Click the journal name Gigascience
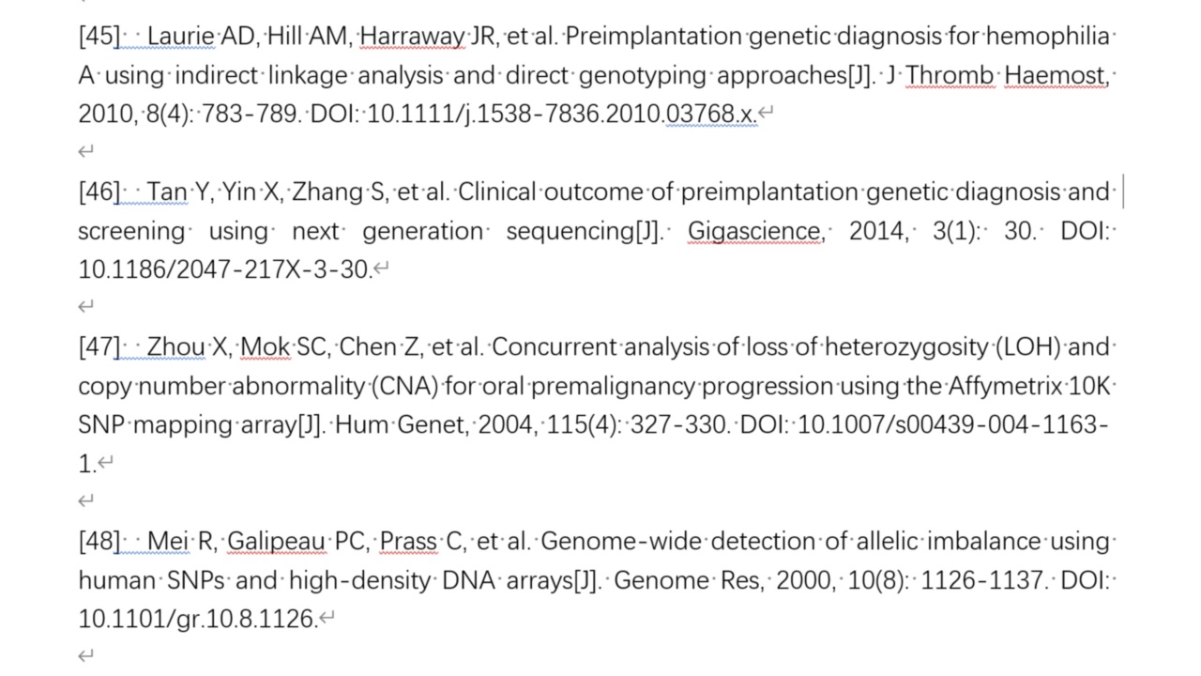This screenshot has width=1201, height=676. (754, 231)
